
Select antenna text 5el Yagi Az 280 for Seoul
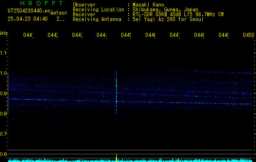pyautogui.click(x=168, y=19)
